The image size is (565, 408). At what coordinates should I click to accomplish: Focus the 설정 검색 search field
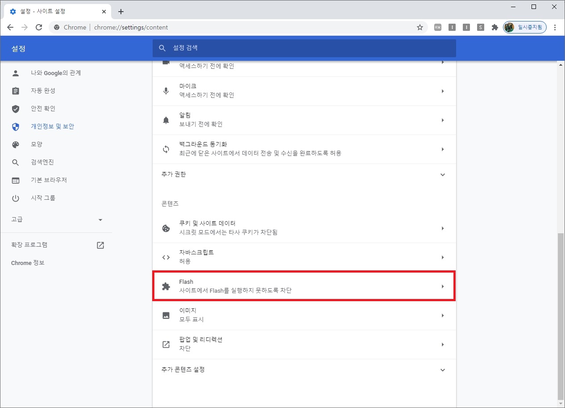pos(304,48)
